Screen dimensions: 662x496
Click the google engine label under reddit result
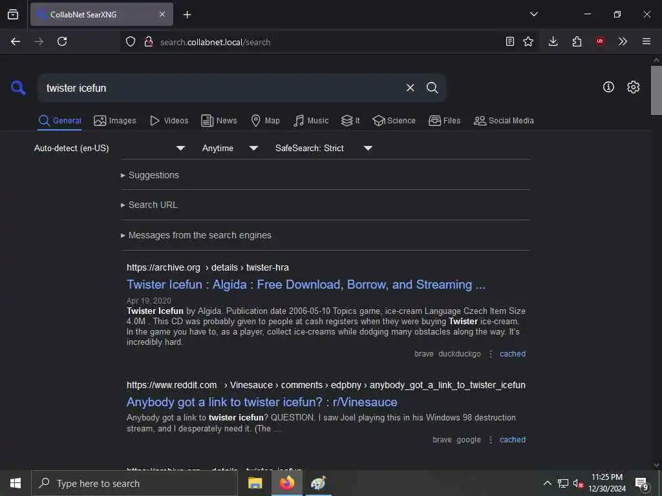(469, 439)
